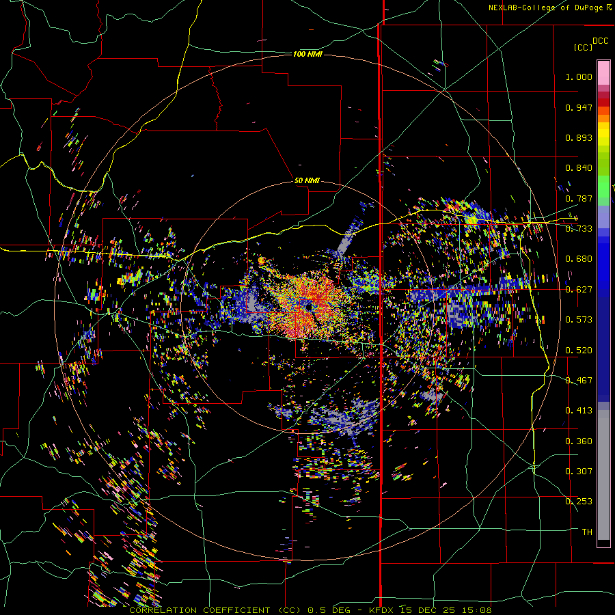615x615 pixels.
Task: Select the 0.360 legend value
Action: [579, 441]
